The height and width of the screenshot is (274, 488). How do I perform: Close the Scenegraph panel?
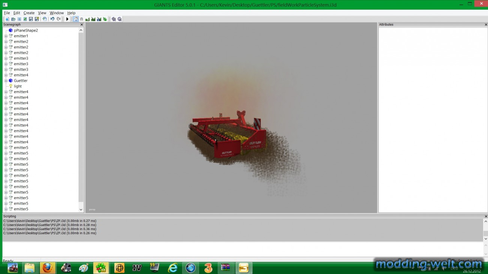click(81, 25)
